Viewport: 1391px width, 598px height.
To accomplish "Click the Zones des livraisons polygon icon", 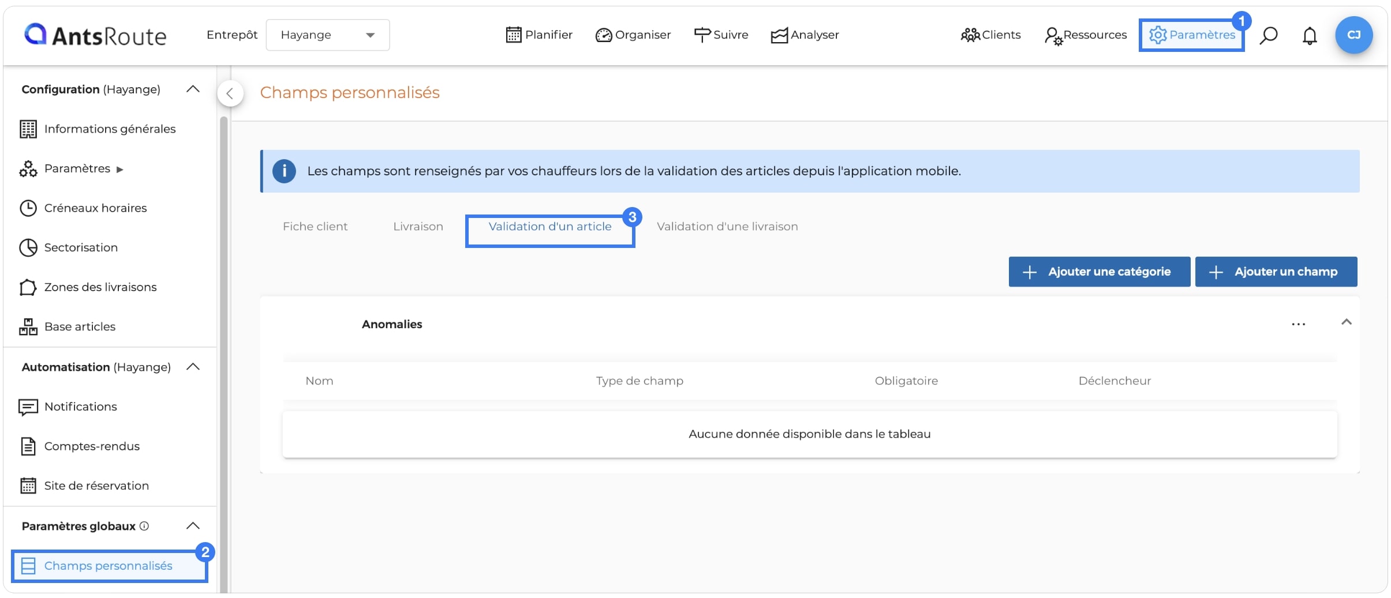I will click(x=28, y=287).
